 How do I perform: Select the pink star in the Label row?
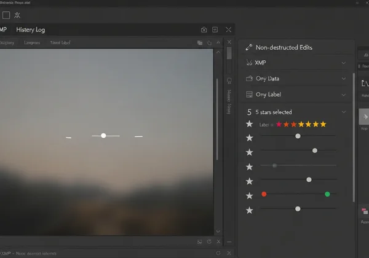[279, 124]
